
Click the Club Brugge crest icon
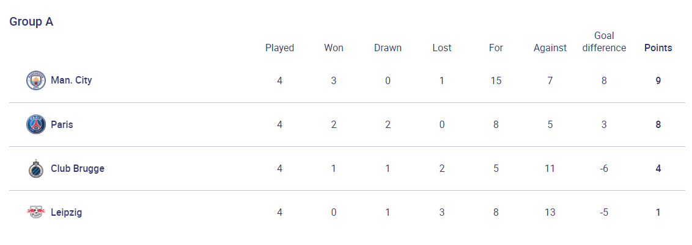point(35,168)
